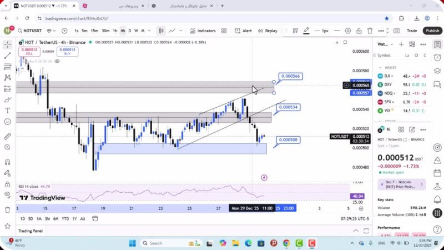Toggle lock all drawings icon
Viewport: 444px width, 250px height.
coord(7,184)
